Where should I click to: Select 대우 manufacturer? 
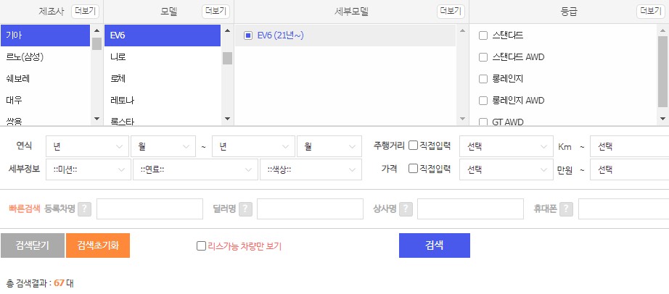[45, 101]
